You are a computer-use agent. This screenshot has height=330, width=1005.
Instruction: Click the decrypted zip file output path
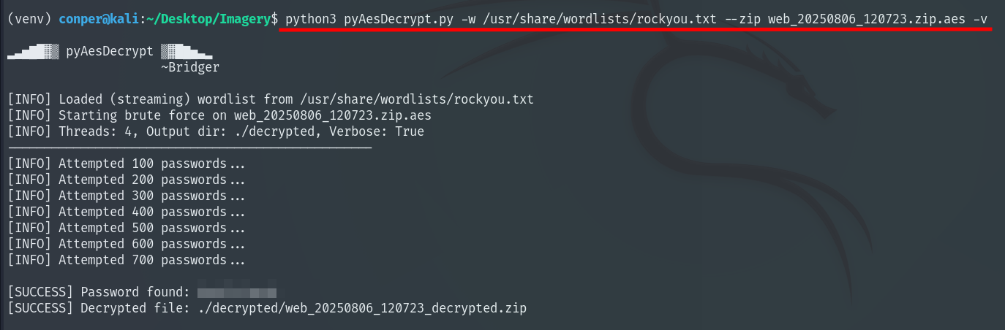click(362, 308)
